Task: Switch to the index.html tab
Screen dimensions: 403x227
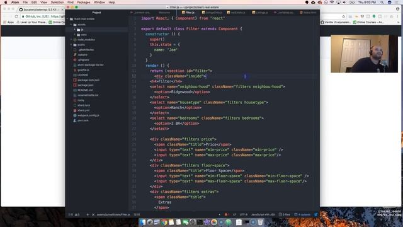Action: 307,13
